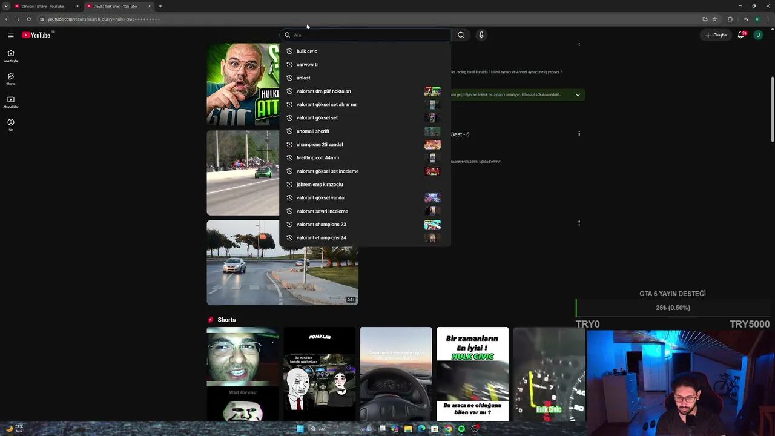
Task: Focus the YouTube search box
Action: click(x=365, y=35)
